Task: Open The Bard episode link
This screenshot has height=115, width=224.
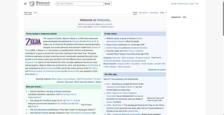Action: [x=47, y=100]
